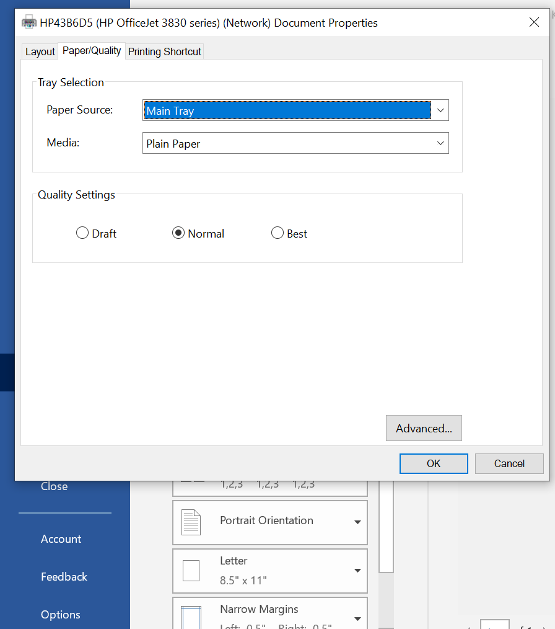
Task: Confirm settings with the OK button
Action: tap(434, 463)
